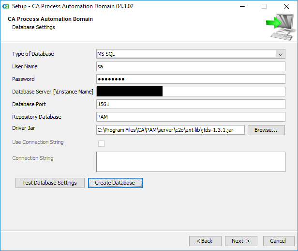Cancel the setup wizard

point(279,241)
